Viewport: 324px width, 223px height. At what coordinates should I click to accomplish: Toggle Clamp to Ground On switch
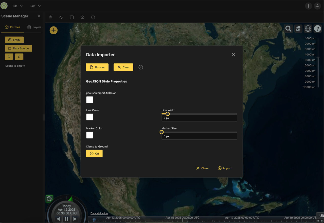click(x=94, y=154)
